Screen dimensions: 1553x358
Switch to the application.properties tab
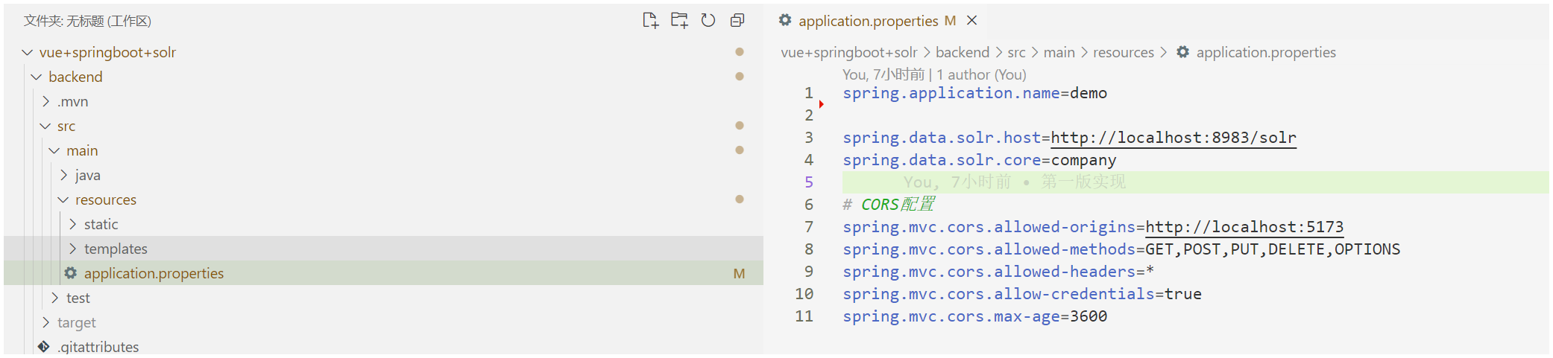click(x=868, y=21)
